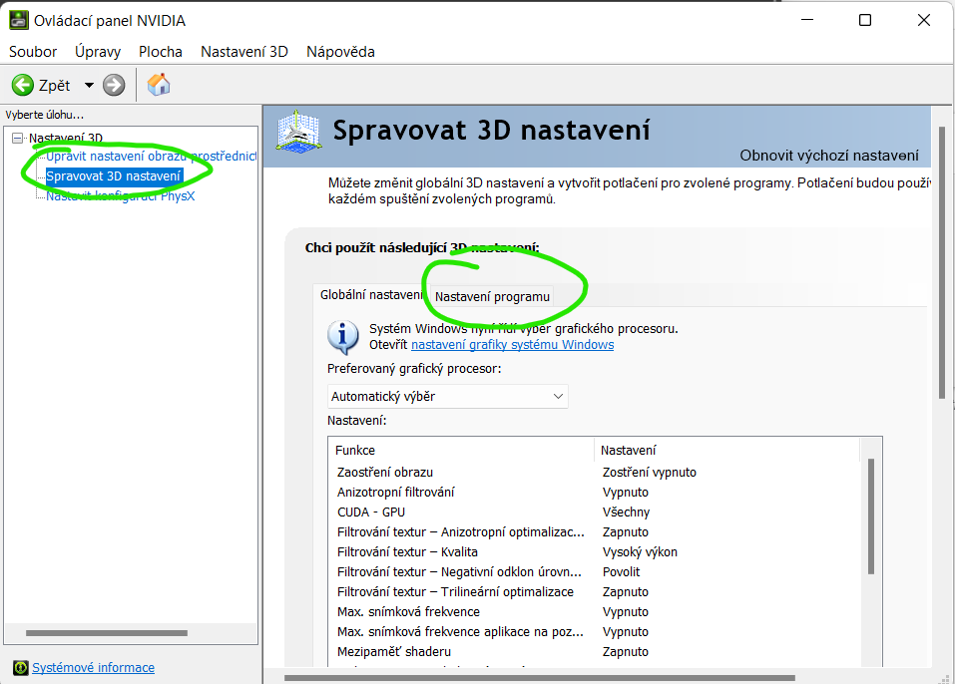Click the Nastavení column header
The image size is (955, 684).
(726, 451)
